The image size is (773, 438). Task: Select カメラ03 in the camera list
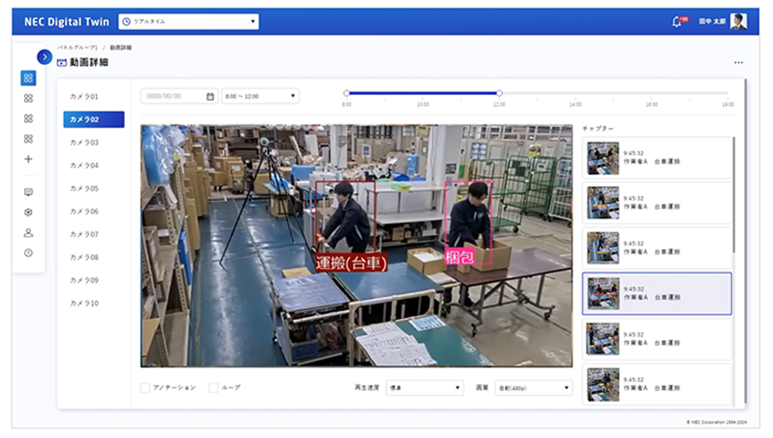point(84,142)
